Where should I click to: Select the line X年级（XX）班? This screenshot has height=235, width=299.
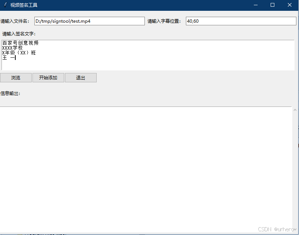[19, 53]
